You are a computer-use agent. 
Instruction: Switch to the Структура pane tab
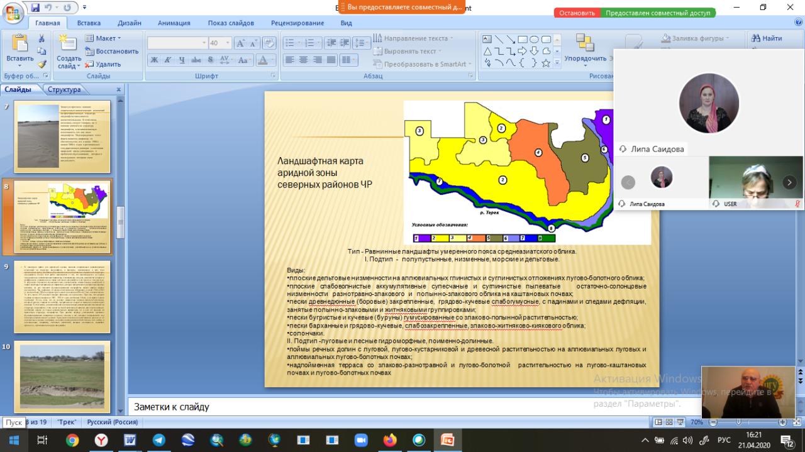pyautogui.click(x=64, y=89)
